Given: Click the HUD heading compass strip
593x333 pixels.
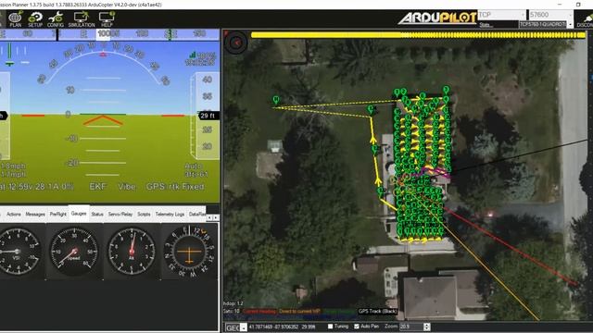Looking at the screenshot, I should click(x=109, y=34).
